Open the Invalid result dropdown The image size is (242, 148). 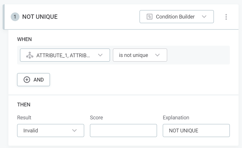pos(50,131)
